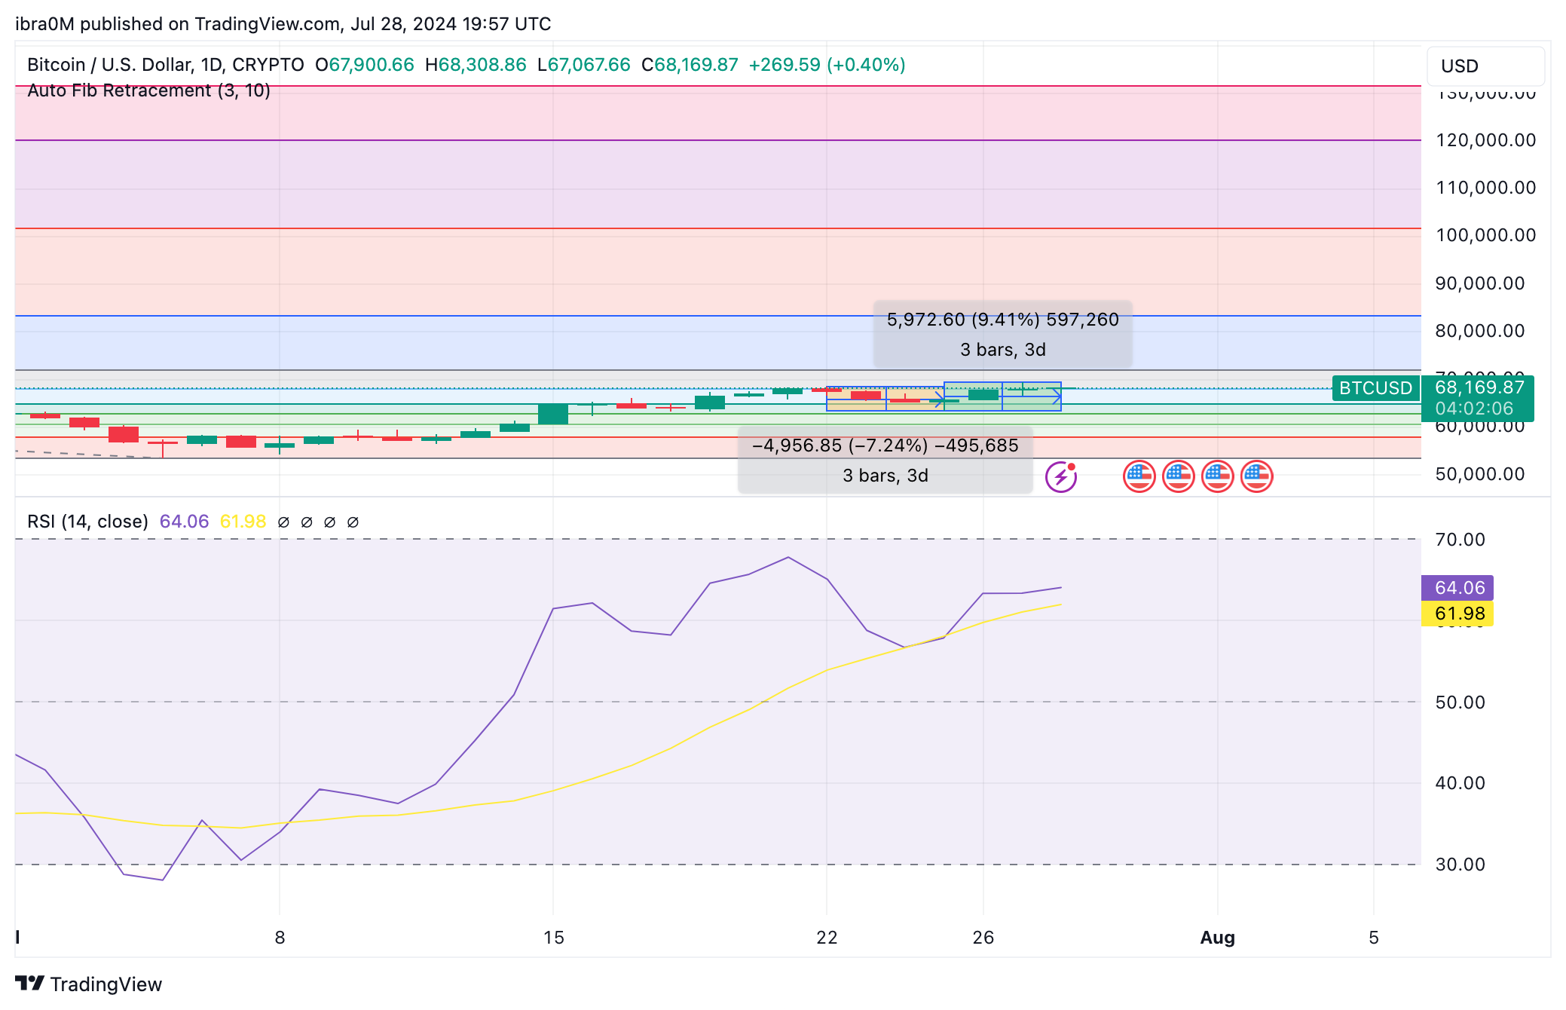The image size is (1566, 1010).
Task: Click the −4,956.85 (−7.24%) measurement label
Action: (885, 460)
